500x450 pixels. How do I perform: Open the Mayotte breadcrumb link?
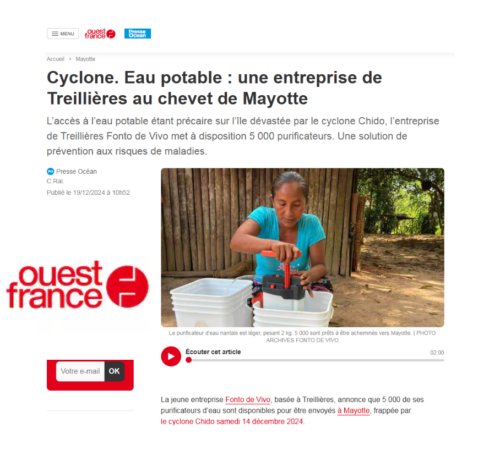[x=85, y=59]
